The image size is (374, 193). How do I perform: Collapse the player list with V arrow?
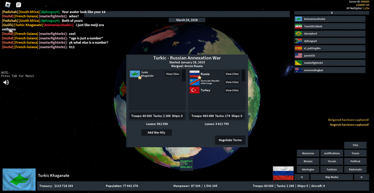tap(331, 13)
